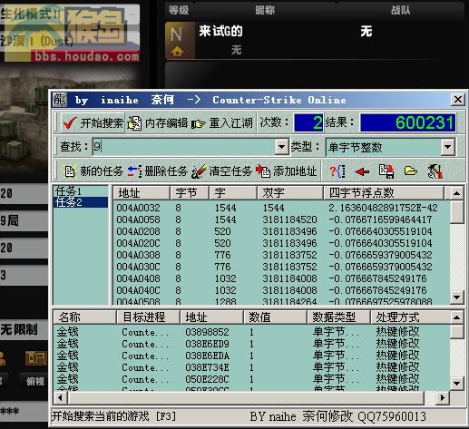Click the horizontal scrollbar thumb
This screenshot has height=429, width=469.
click(x=246, y=397)
